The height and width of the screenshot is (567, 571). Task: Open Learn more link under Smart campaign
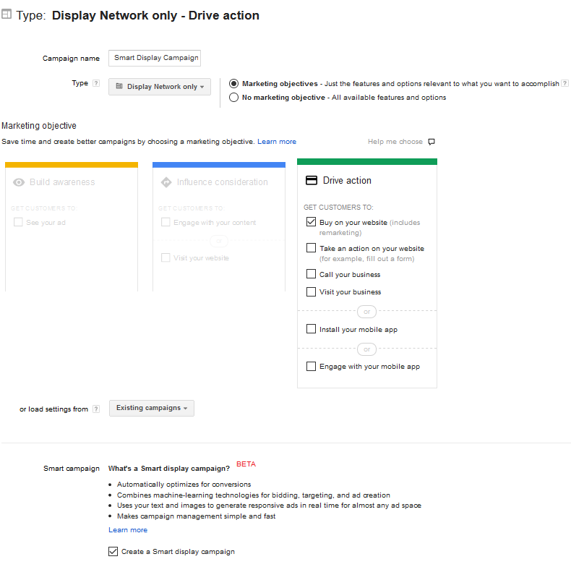[x=128, y=530]
